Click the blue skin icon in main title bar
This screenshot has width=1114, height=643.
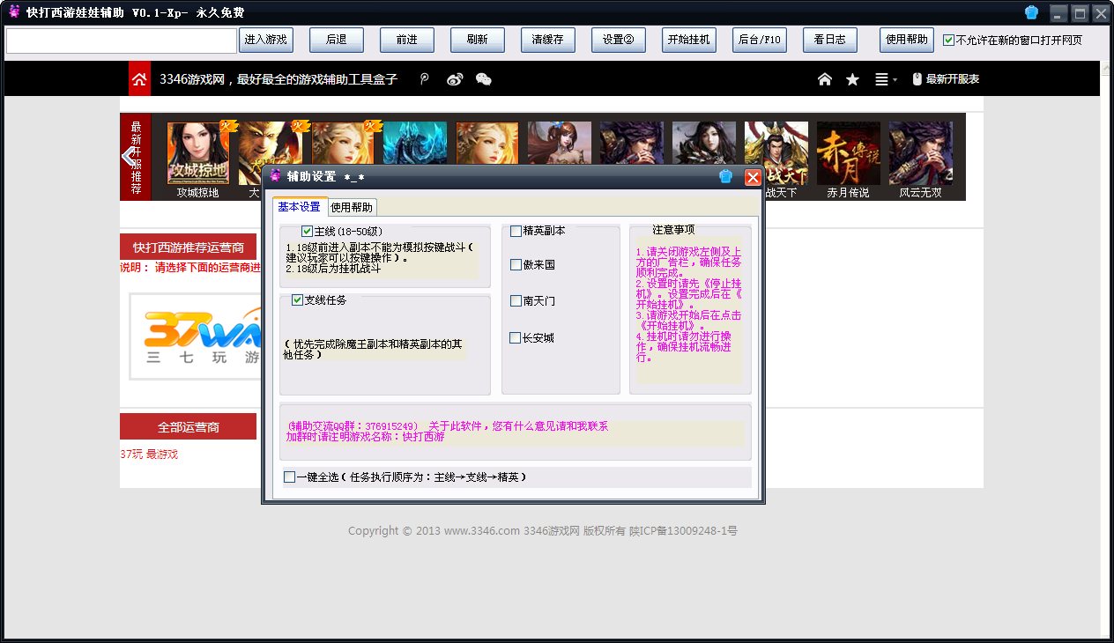[1031, 12]
